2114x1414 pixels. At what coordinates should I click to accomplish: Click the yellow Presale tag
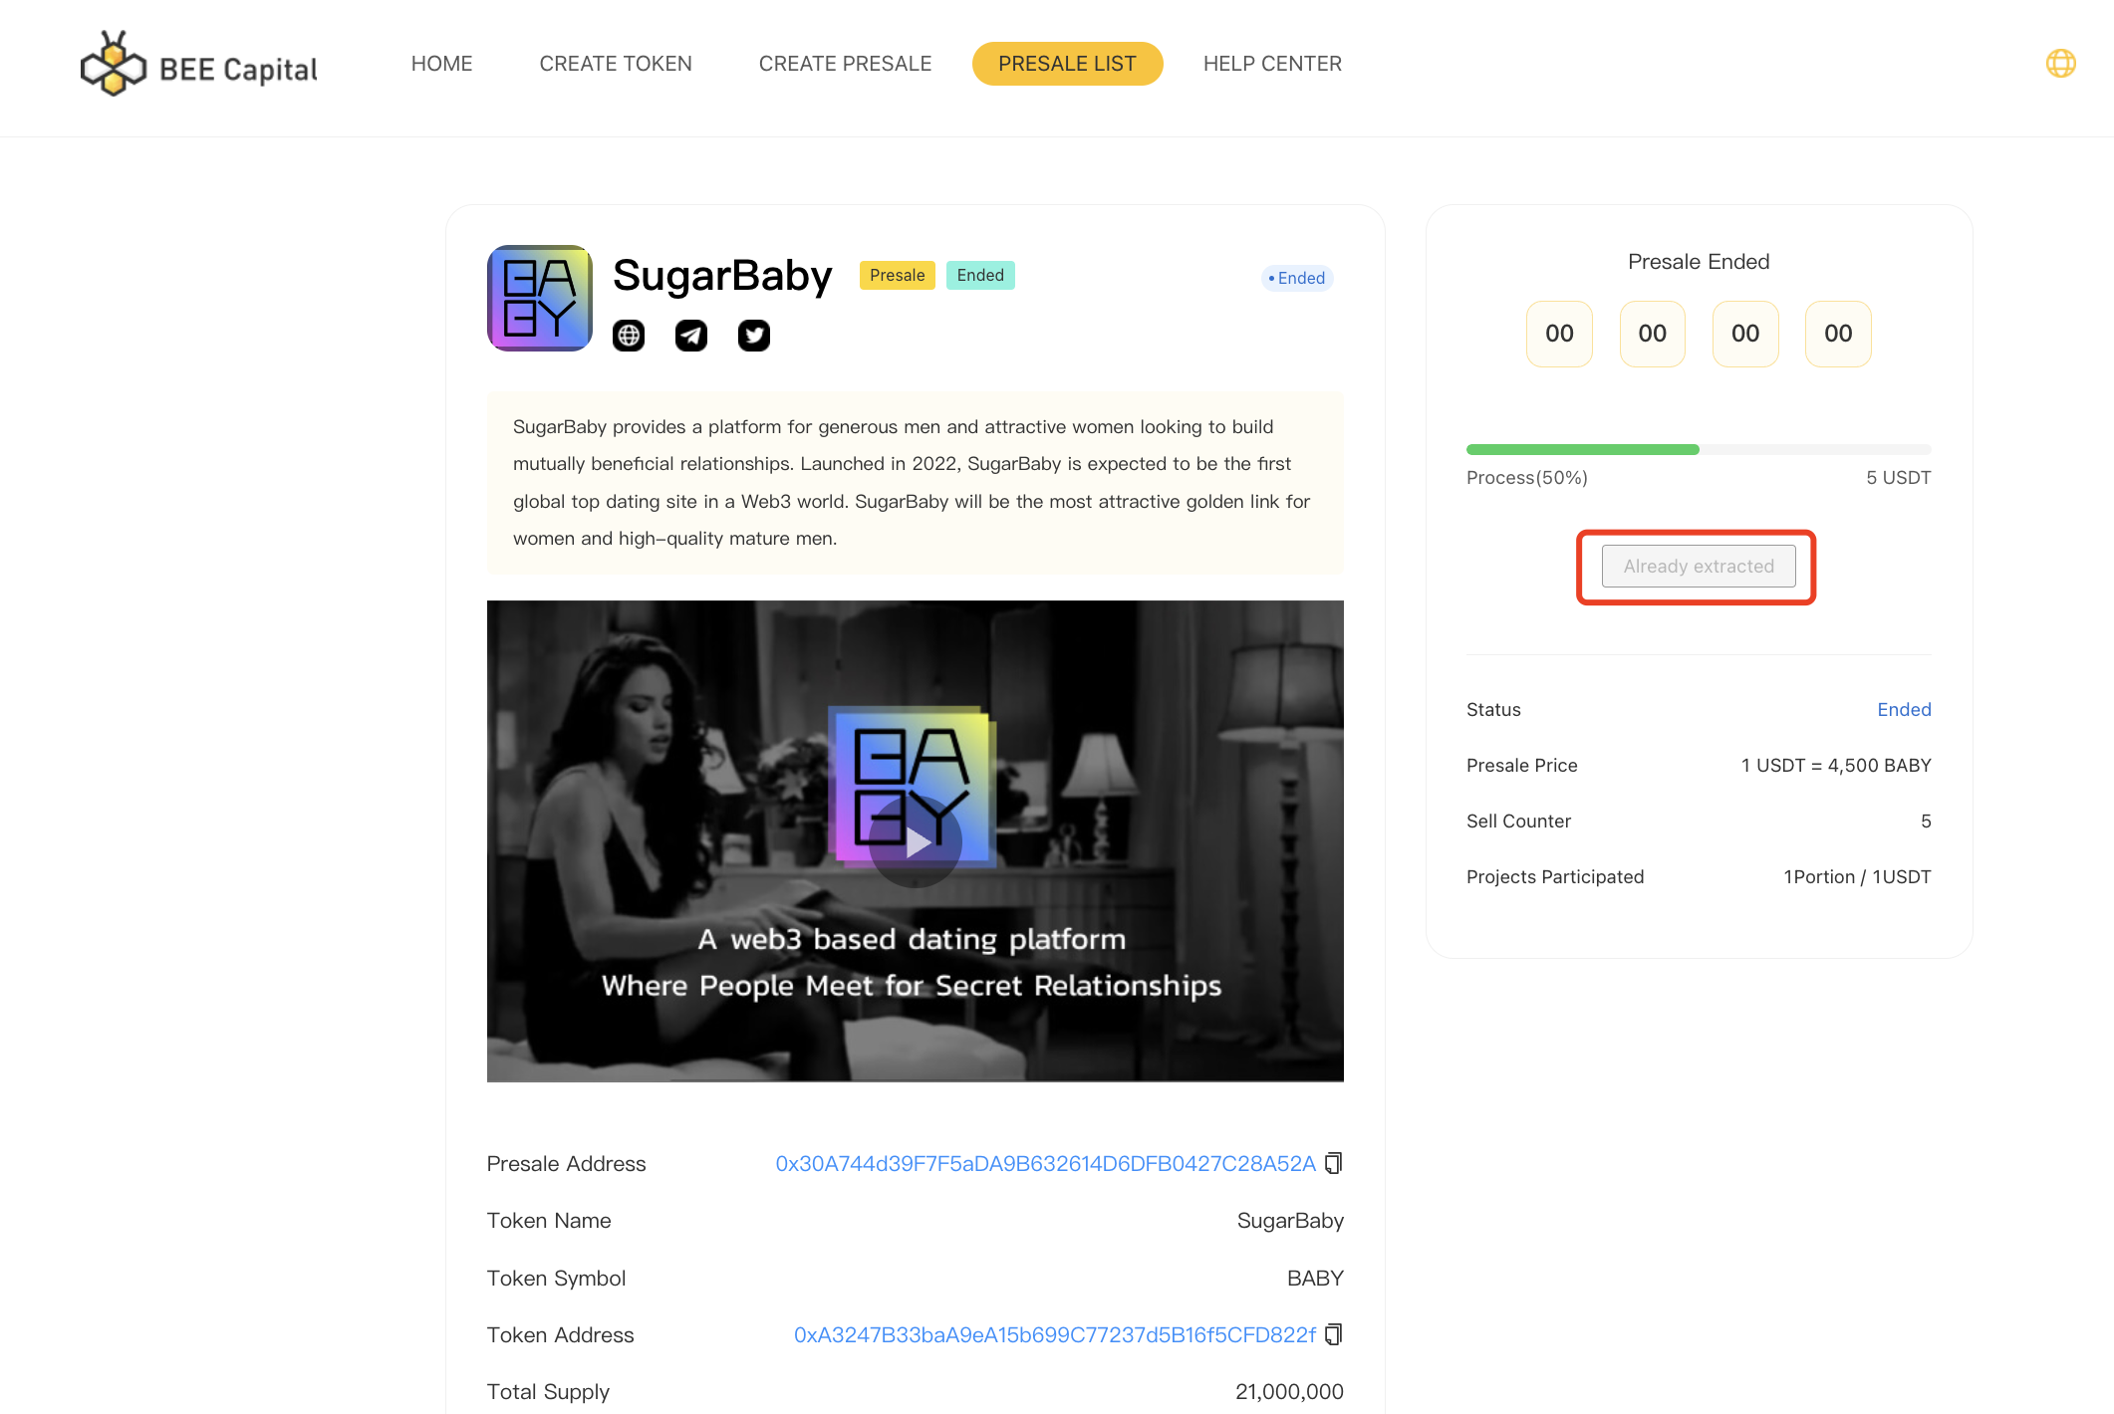coord(897,276)
